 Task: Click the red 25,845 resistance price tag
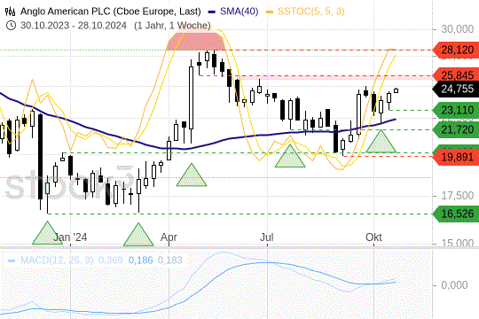coord(457,74)
